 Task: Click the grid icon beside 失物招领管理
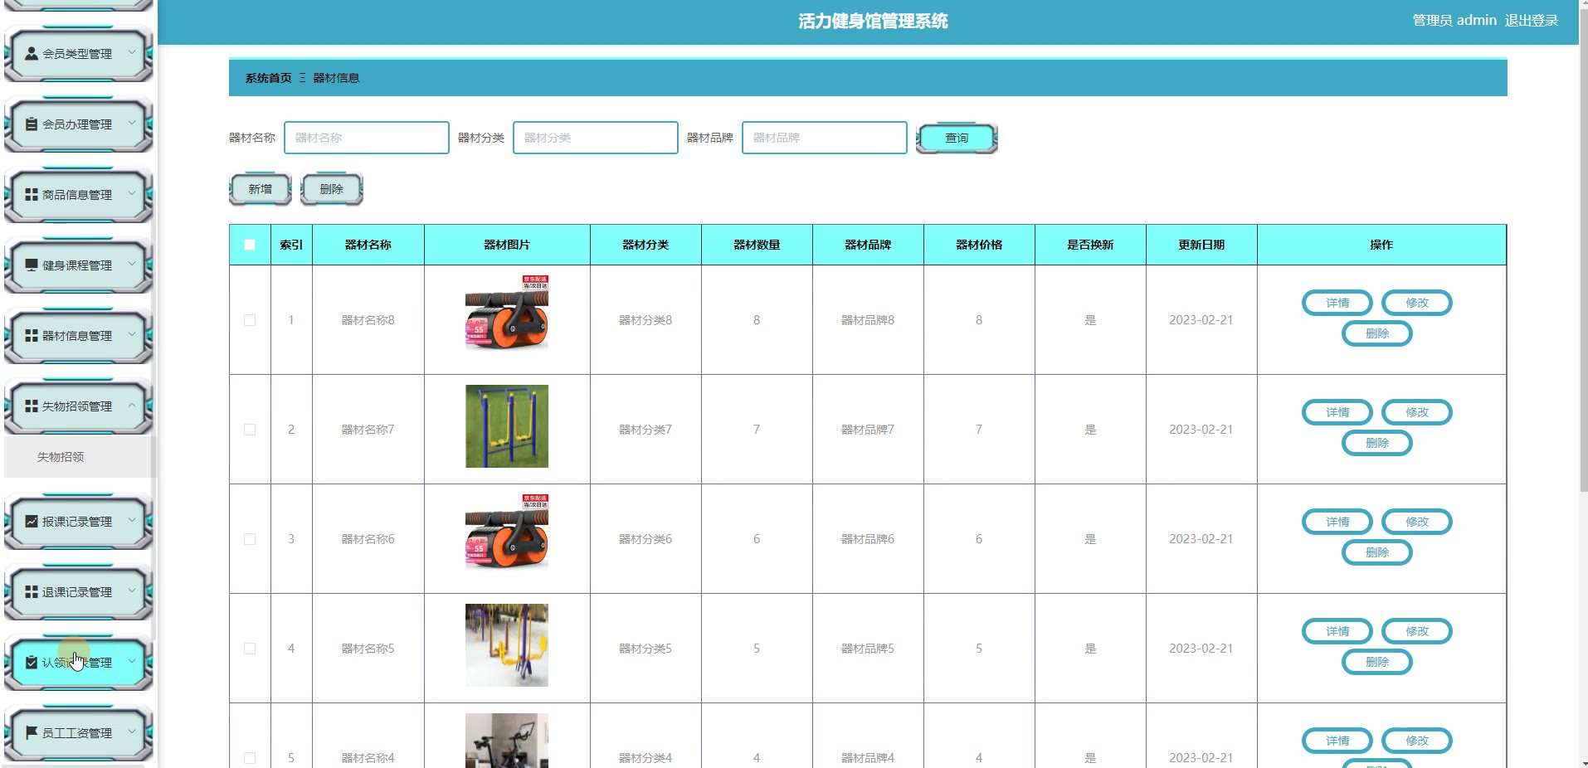32,406
